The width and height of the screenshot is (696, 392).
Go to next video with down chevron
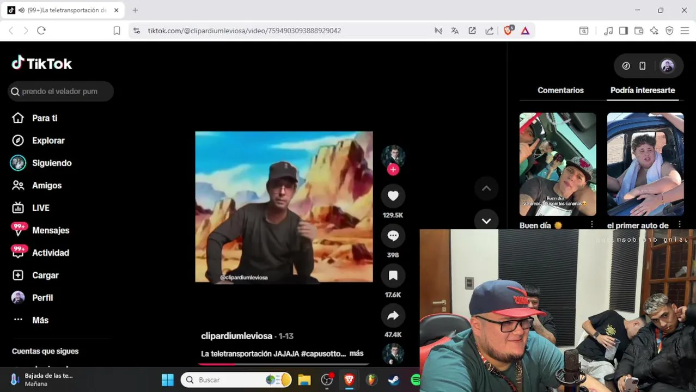[x=486, y=220]
